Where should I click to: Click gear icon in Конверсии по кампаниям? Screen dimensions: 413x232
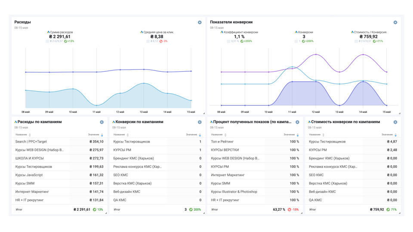click(x=200, y=122)
